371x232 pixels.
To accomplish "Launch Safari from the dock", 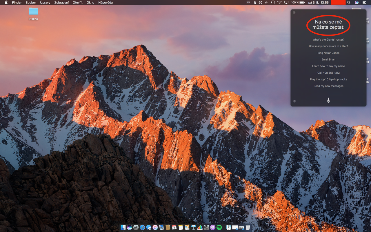I will coord(142,228).
